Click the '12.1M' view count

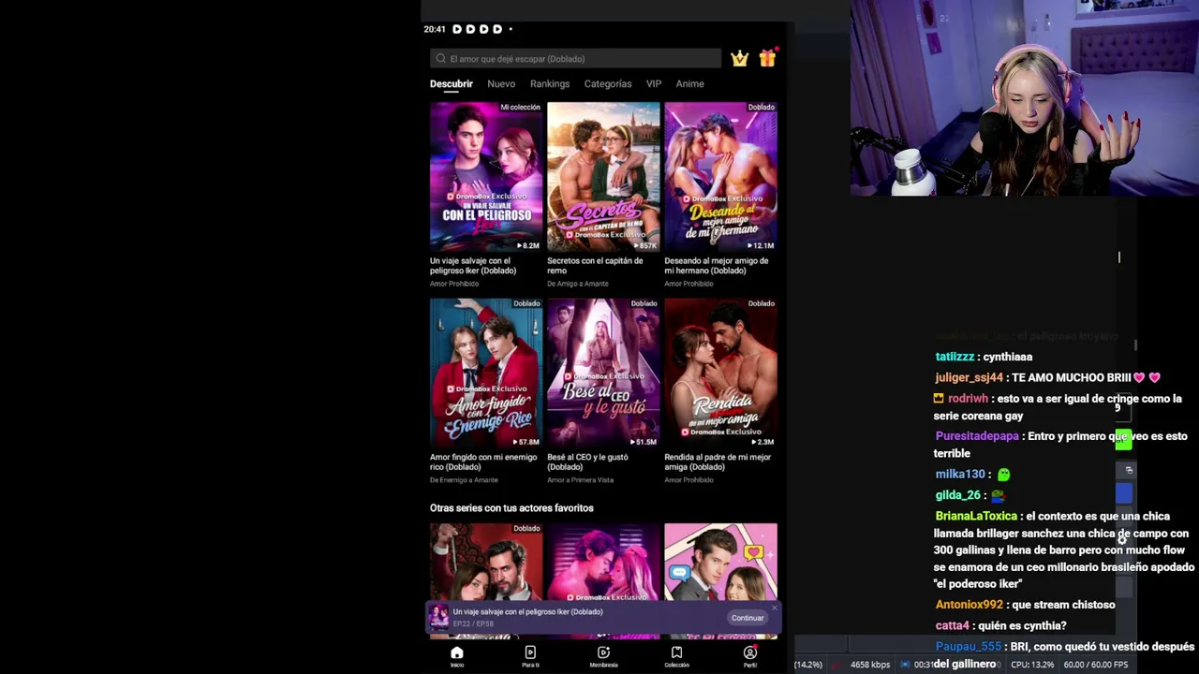click(x=761, y=245)
